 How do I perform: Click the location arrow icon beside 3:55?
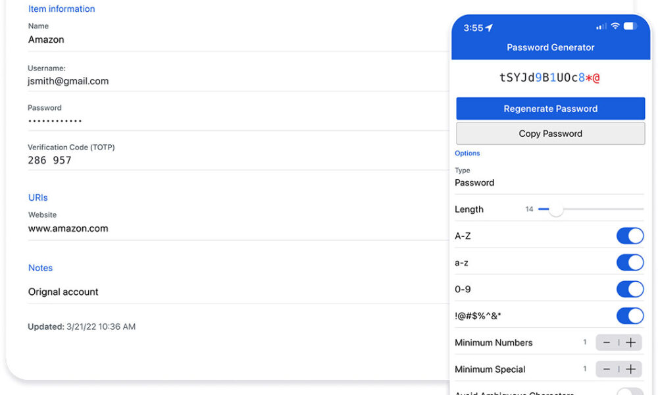[490, 28]
